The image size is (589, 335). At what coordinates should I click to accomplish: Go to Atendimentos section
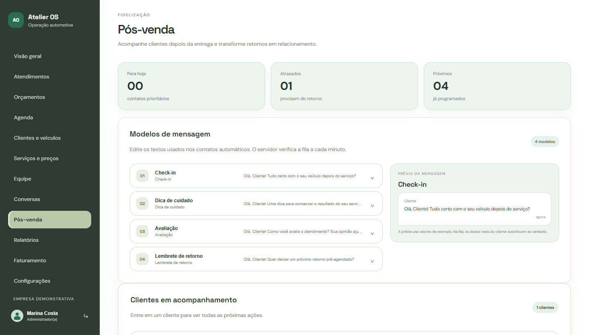[49, 77]
